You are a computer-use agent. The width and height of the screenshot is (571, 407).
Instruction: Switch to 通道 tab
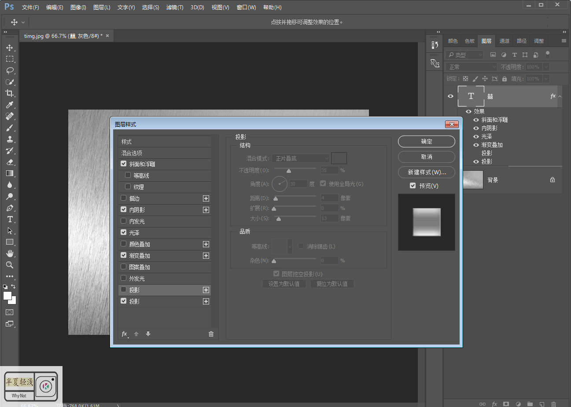click(505, 41)
